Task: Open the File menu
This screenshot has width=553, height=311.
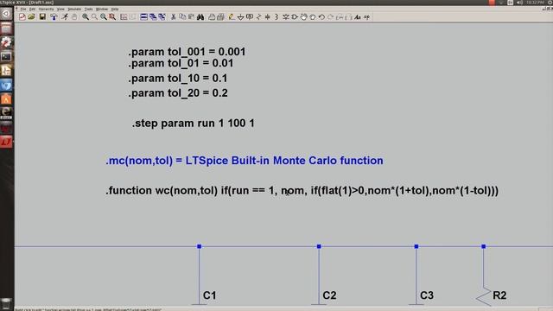Action: coord(23,9)
